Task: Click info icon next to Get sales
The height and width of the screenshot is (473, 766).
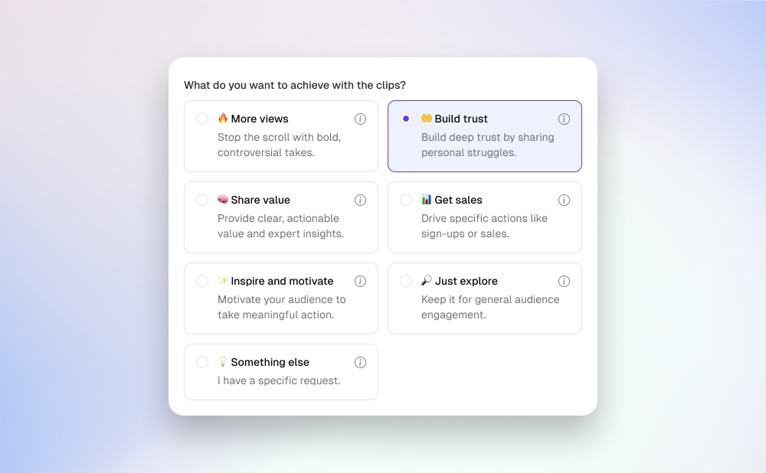Action: coord(564,200)
